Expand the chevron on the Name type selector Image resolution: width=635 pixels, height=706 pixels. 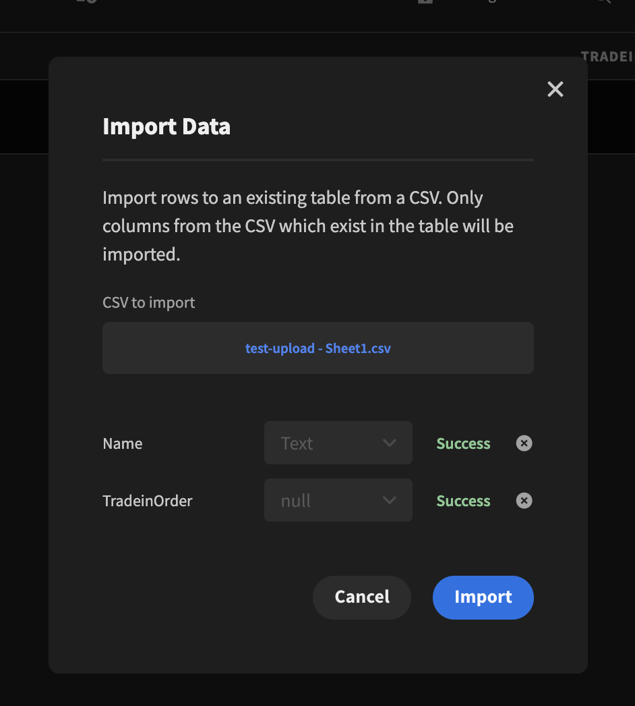389,443
